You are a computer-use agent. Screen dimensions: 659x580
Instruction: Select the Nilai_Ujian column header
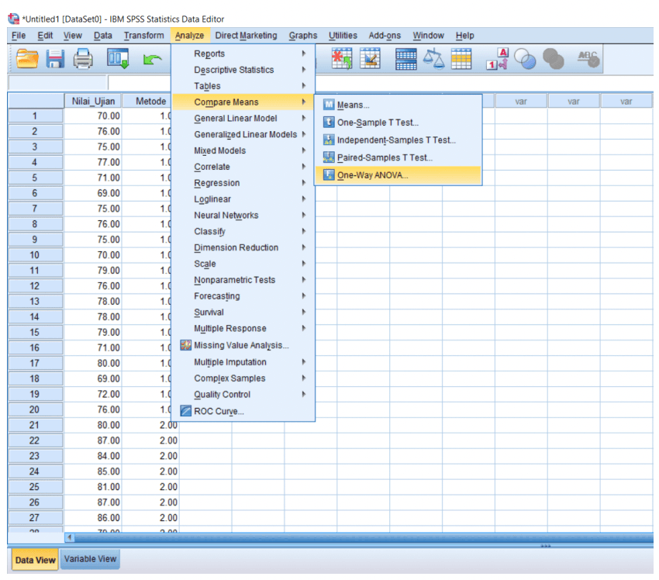(93, 102)
